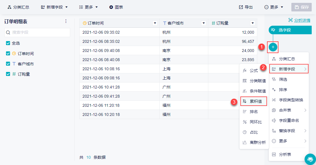Click 分类汇总 in the top toolbar
Screen dimensions: 316x165
[x=18, y=7]
